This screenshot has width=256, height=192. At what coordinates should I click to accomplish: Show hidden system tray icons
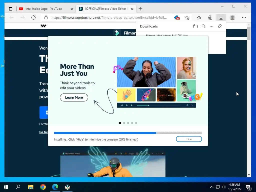tap(211, 187)
